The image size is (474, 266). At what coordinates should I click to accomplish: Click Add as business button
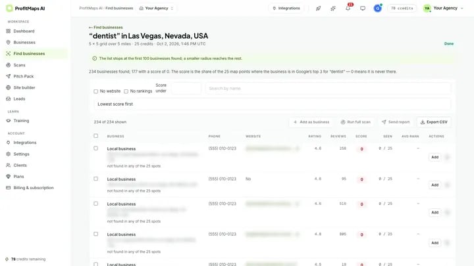click(x=311, y=122)
